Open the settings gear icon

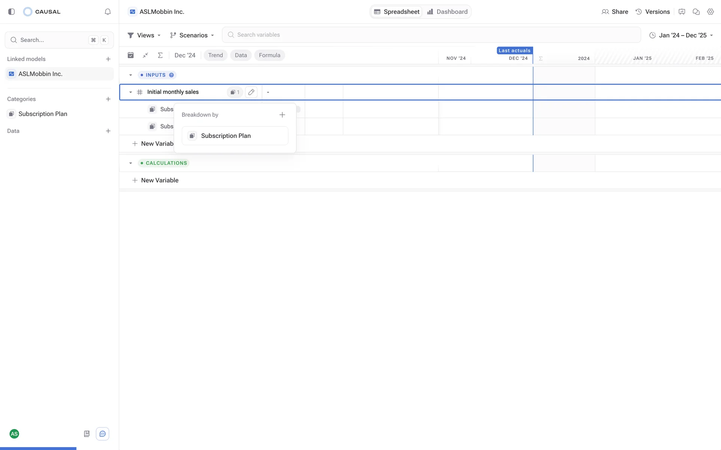[x=710, y=12]
